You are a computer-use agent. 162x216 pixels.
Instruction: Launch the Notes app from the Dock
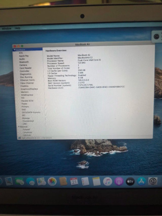96,181
